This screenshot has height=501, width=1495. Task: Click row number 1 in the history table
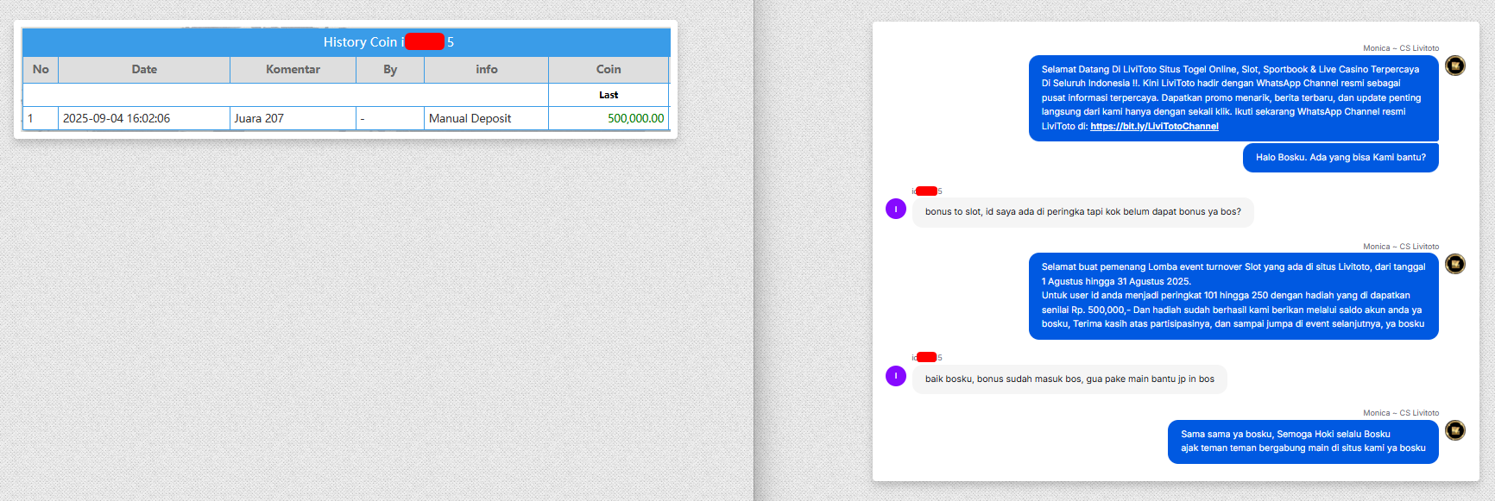tap(41, 118)
